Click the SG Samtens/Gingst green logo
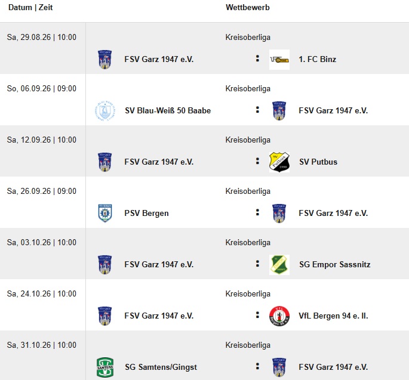Viewport: 409px width, 380px height. pos(105,367)
